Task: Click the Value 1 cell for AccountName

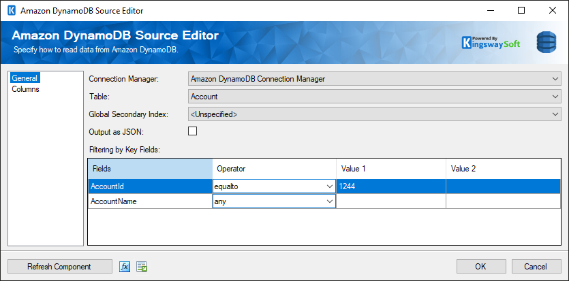Action: tap(391, 201)
